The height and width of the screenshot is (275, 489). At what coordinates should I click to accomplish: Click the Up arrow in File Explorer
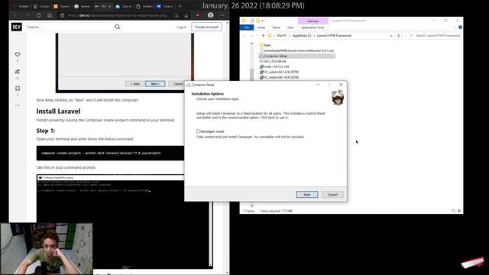[263, 36]
